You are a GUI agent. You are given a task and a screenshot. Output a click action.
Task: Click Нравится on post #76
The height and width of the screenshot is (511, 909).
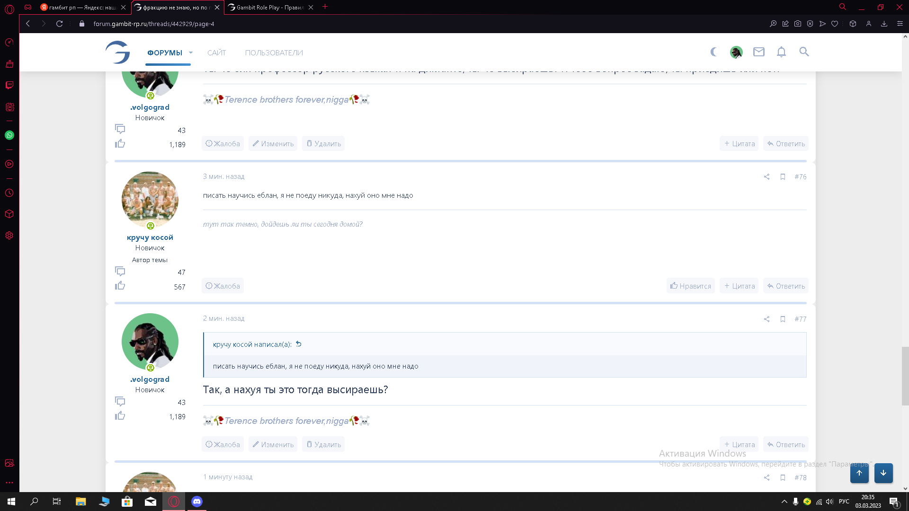691,286
